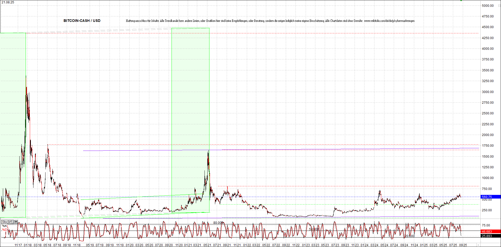
Task: Click the 3000.00 price axis label
Action: pos(488,92)
